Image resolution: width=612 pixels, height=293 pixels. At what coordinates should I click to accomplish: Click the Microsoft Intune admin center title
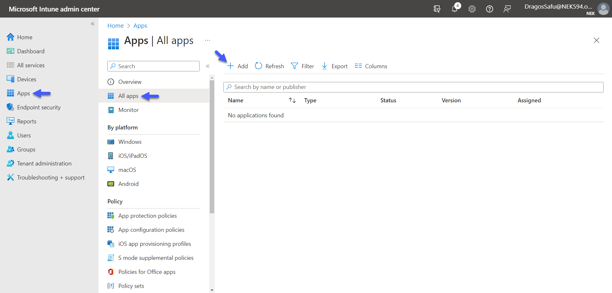pyautogui.click(x=54, y=9)
